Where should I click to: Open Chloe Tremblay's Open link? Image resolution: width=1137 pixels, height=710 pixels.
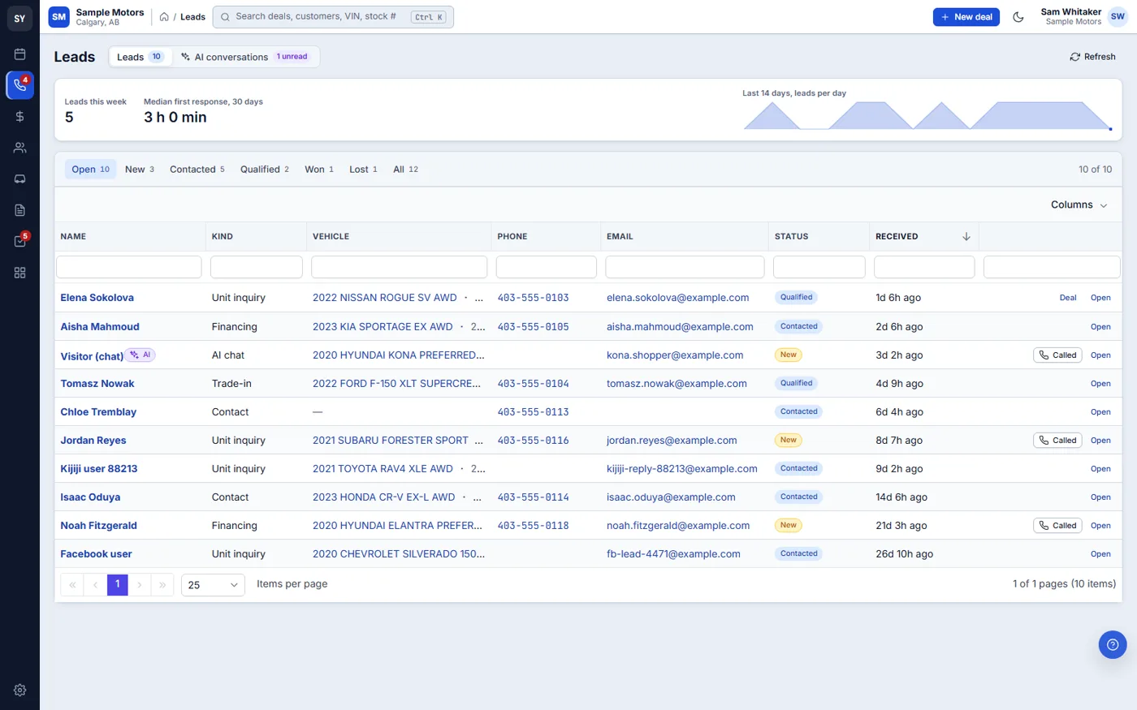[1100, 412]
